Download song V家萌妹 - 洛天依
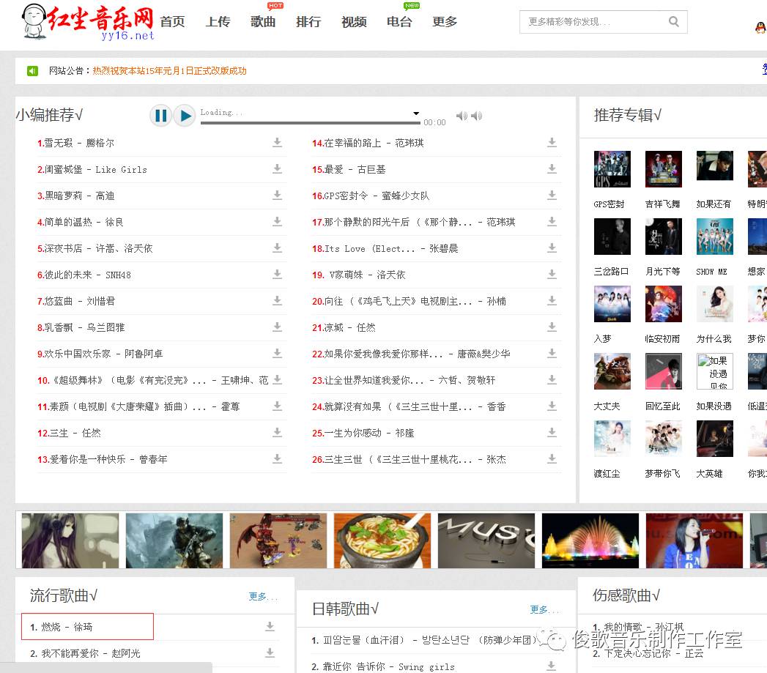 point(552,275)
